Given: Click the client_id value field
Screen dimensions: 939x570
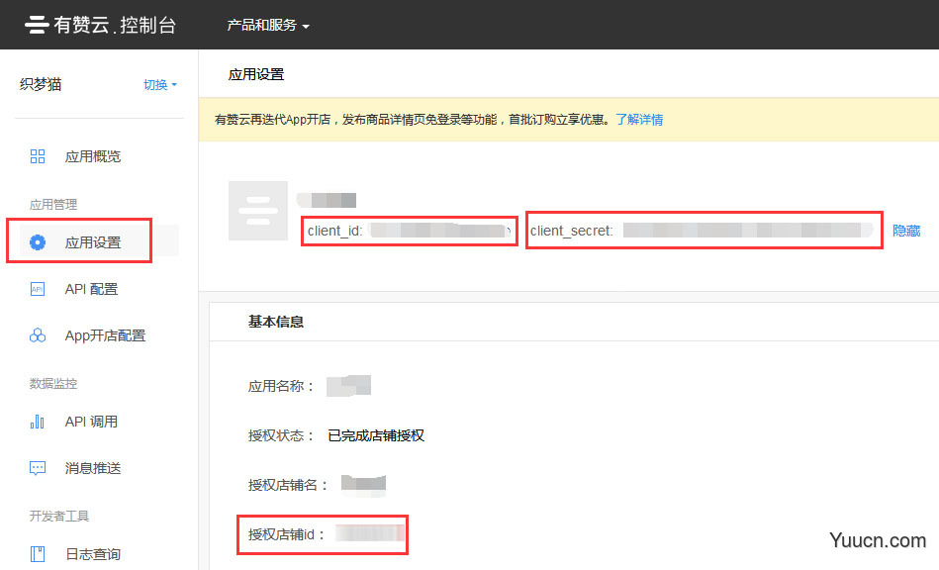Looking at the screenshot, I should pos(440,231).
